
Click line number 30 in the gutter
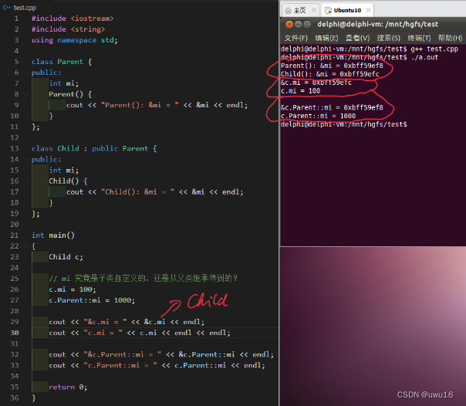click(x=15, y=333)
